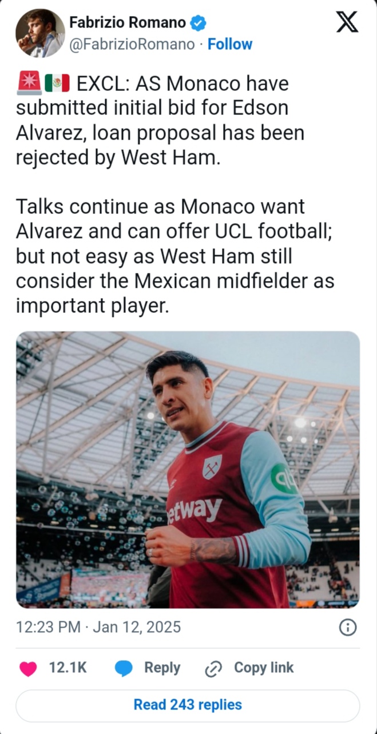Click the red siren emoji
Image resolution: width=377 pixels, height=734 pixels.
point(29,84)
